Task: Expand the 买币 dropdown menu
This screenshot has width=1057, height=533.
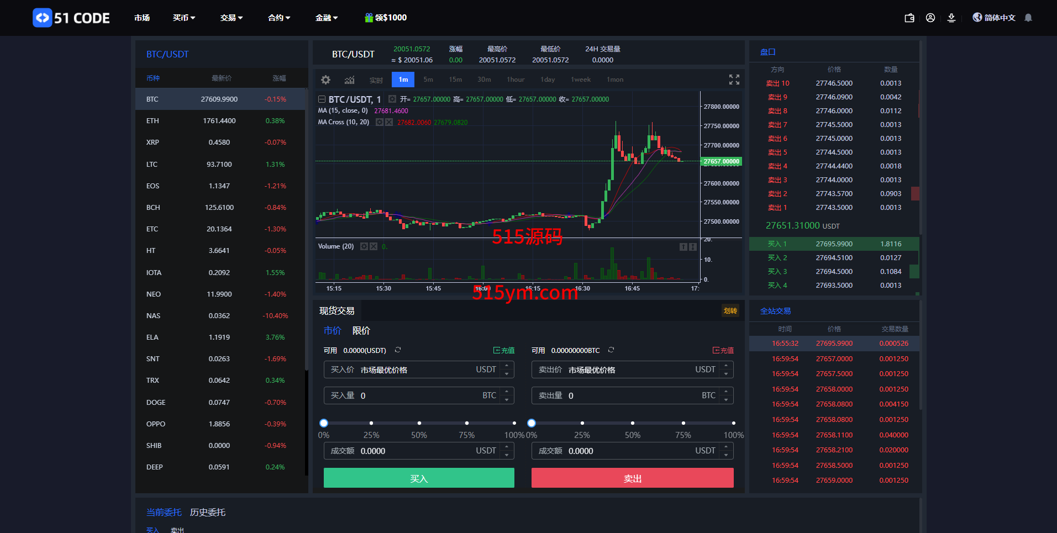Action: [183, 18]
